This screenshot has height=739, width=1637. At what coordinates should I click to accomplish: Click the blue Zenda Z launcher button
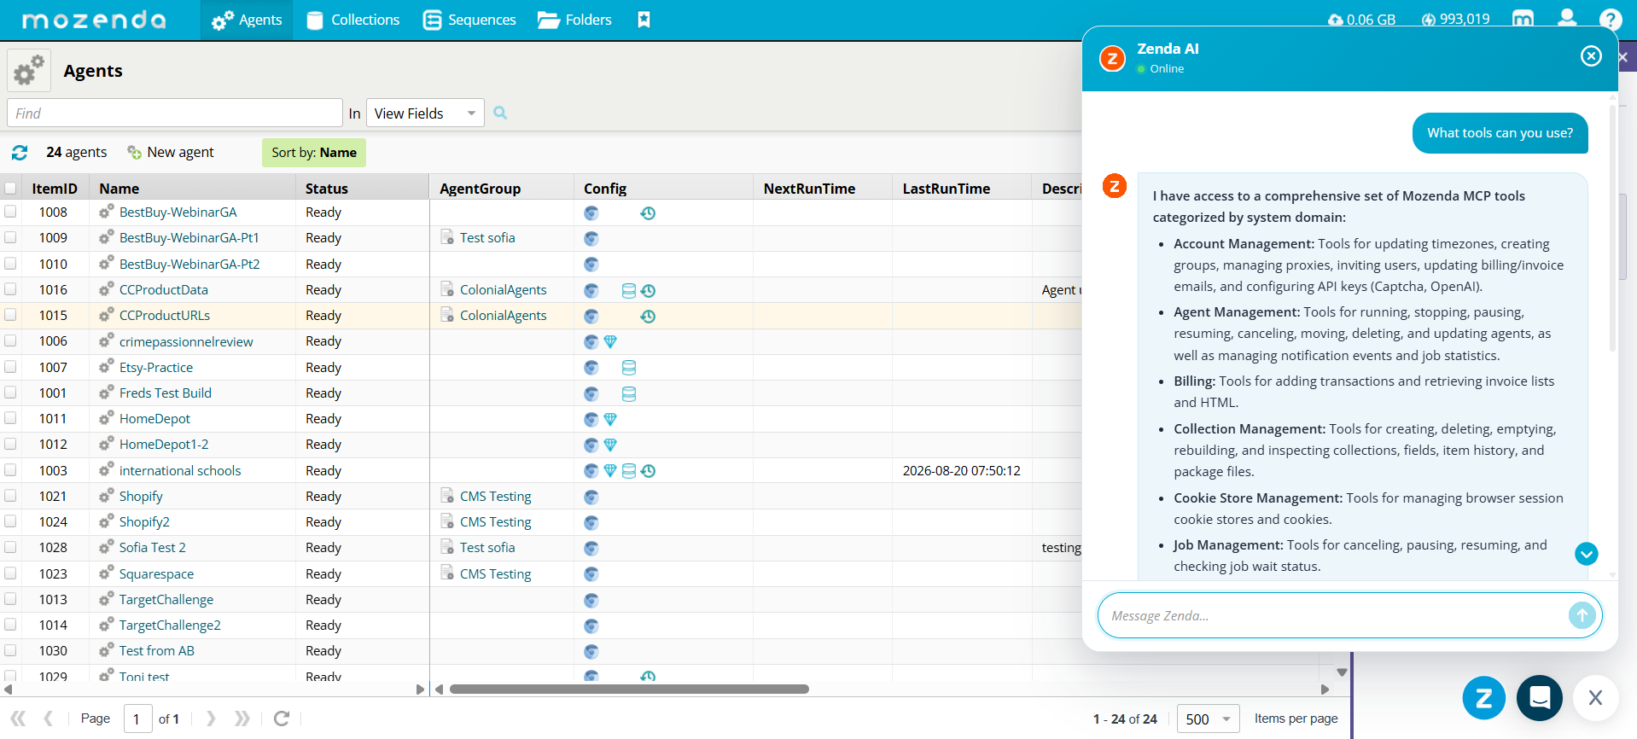1484,698
